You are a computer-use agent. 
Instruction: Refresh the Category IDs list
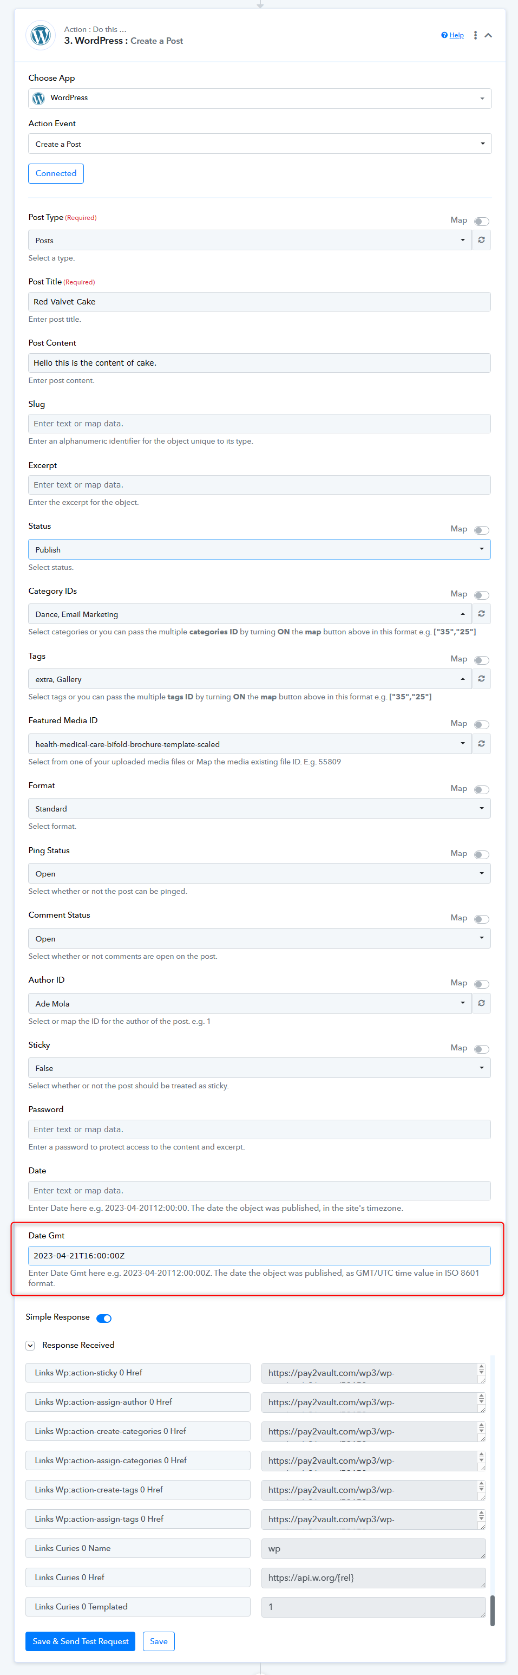pyautogui.click(x=482, y=614)
